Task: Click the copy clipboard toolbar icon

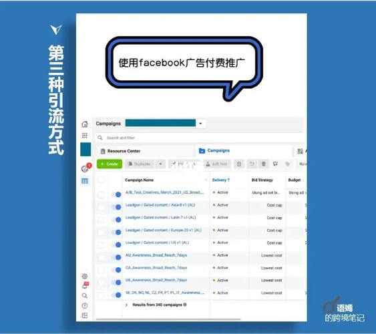Action: point(239,164)
